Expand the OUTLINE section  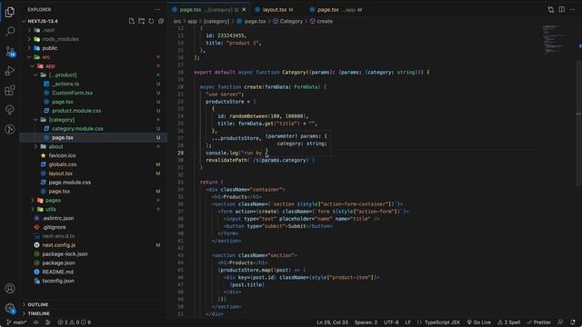click(x=37, y=304)
